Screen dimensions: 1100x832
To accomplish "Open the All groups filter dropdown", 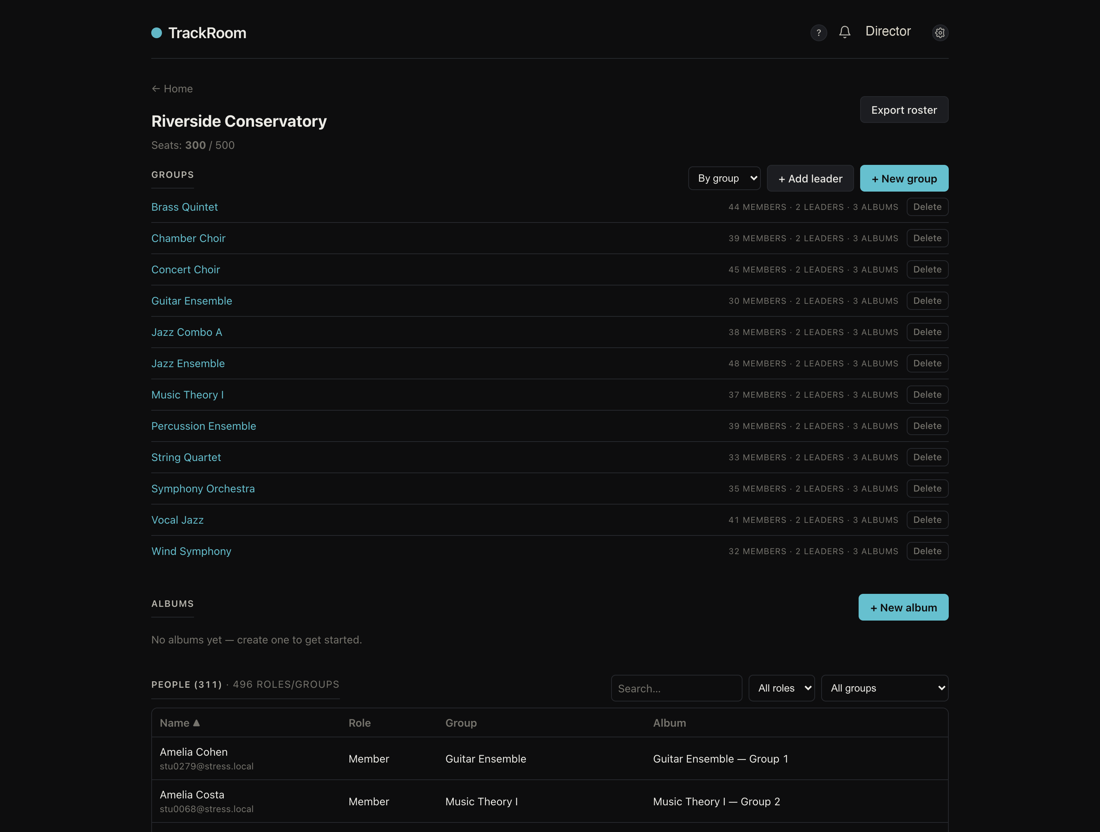I will [884, 688].
